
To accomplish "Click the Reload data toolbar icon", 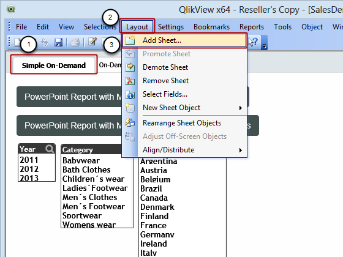I will [x=45, y=42].
